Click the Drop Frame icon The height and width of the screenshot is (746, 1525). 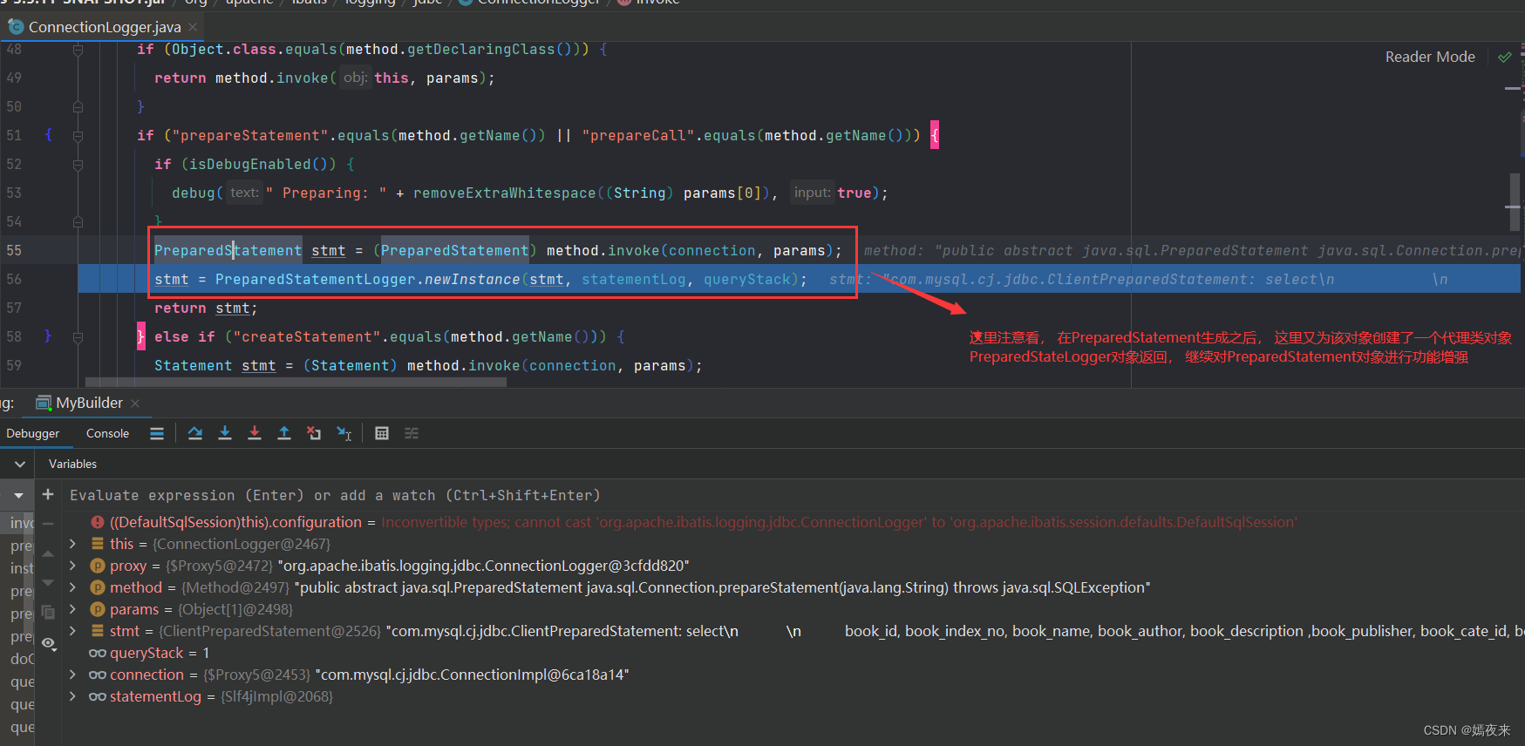click(x=314, y=433)
